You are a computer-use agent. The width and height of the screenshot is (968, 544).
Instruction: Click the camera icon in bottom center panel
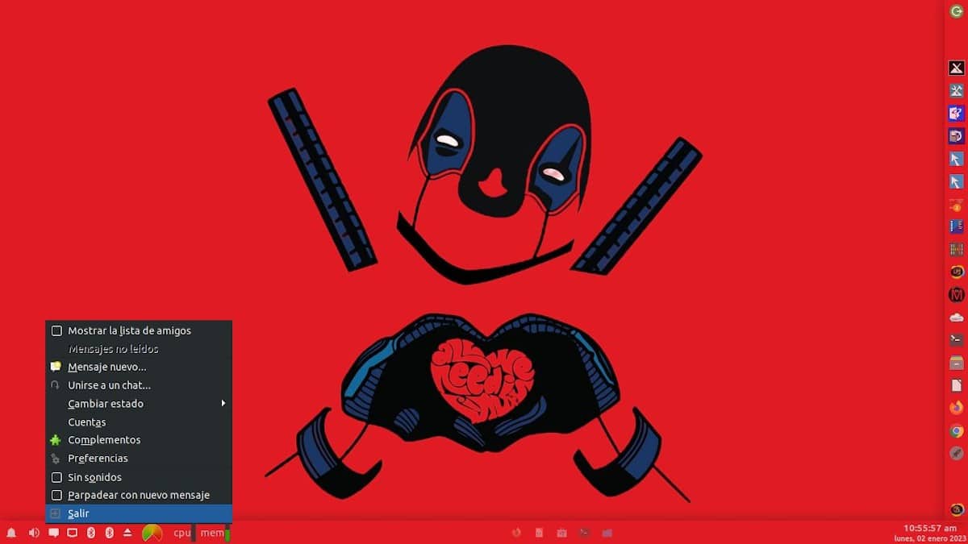pyautogui.click(x=561, y=533)
